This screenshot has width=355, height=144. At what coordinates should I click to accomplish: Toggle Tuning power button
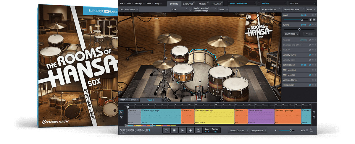310,25
